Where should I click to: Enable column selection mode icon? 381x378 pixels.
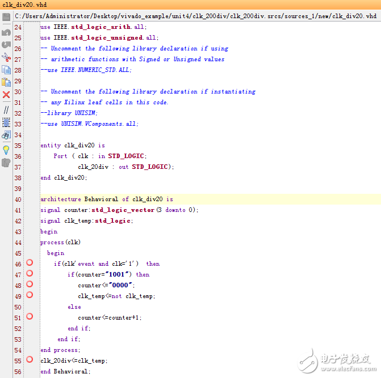pyautogui.click(x=6, y=122)
